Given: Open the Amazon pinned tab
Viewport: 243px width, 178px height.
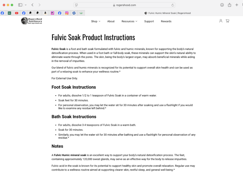Looking at the screenshot, I should click(x=45, y=13).
